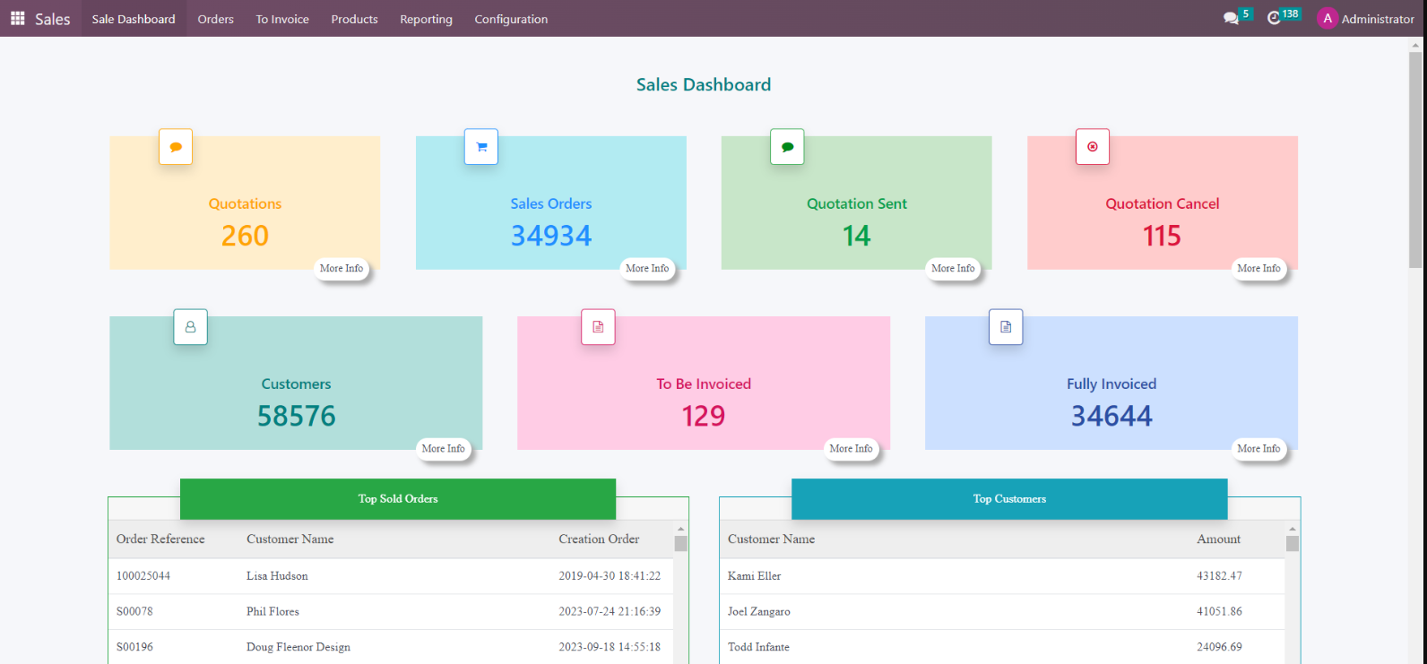Click the Amount column header
Viewport: 1427px width, 664px height.
pyautogui.click(x=1218, y=539)
